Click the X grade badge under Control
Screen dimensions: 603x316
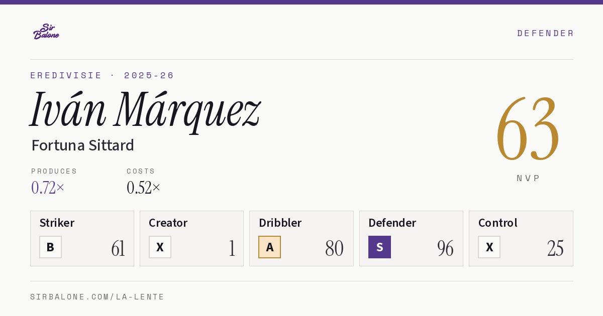489,247
